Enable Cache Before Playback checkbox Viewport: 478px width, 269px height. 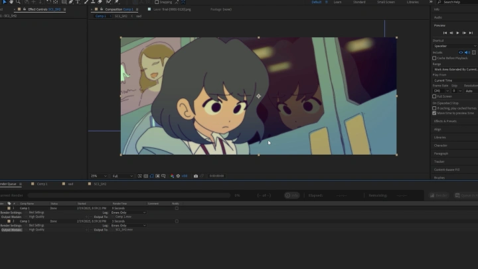point(434,58)
